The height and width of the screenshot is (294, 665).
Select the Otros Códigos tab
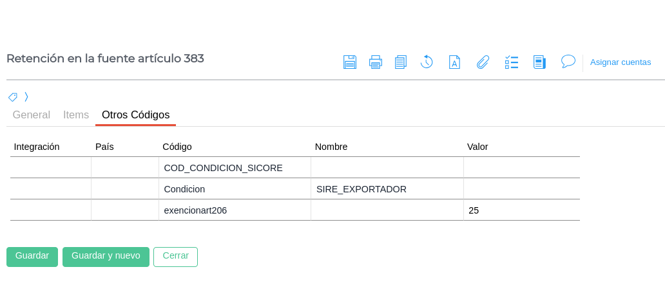click(x=136, y=115)
